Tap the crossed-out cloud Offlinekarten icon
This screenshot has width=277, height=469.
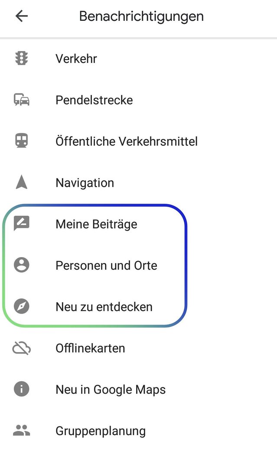click(x=22, y=348)
